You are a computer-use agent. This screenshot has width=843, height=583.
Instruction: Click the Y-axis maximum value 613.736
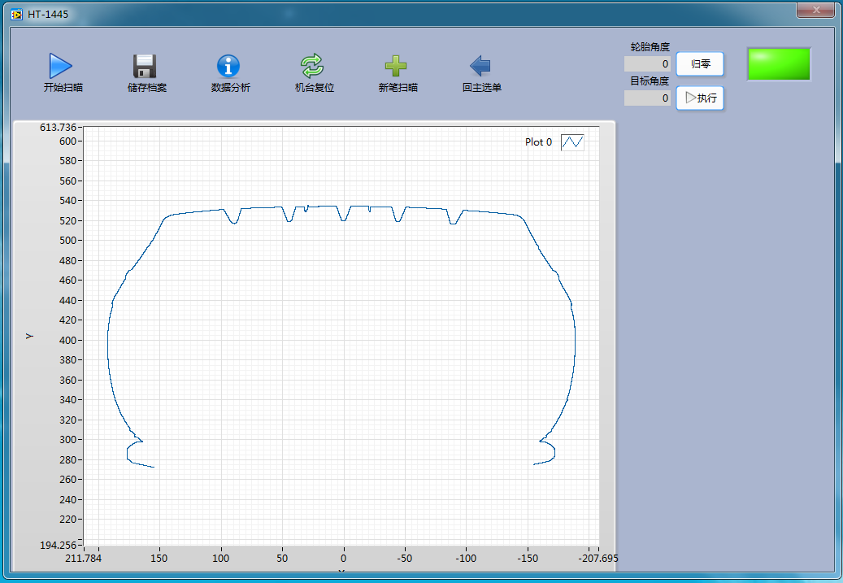(x=58, y=128)
